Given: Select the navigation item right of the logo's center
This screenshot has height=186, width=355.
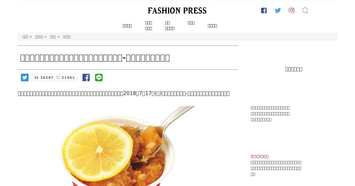Looking at the screenshot, I should (191, 23).
